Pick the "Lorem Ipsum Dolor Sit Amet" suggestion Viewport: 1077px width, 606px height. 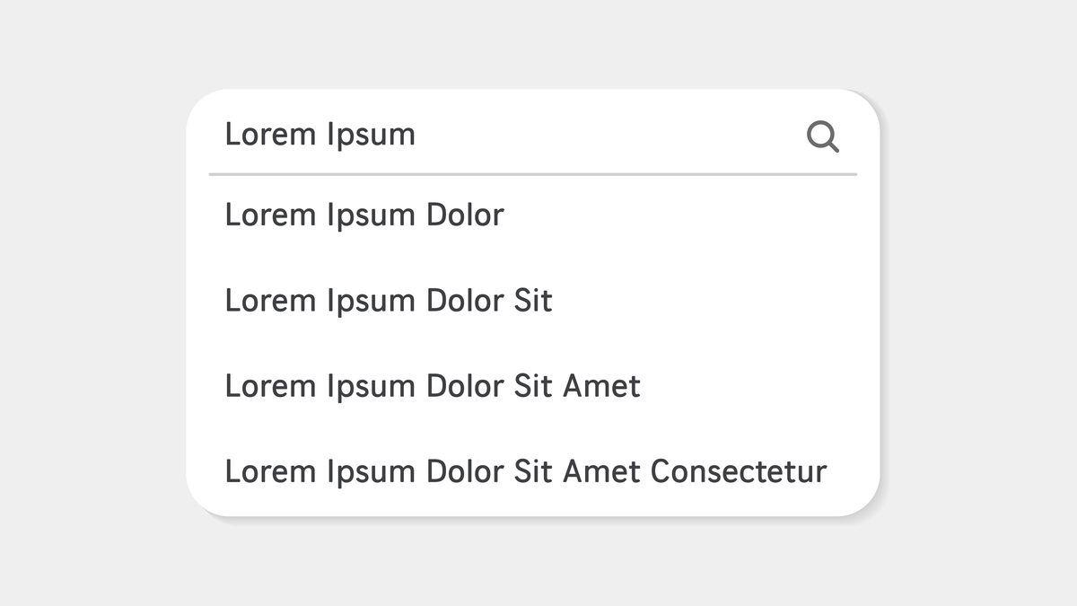[x=432, y=386]
